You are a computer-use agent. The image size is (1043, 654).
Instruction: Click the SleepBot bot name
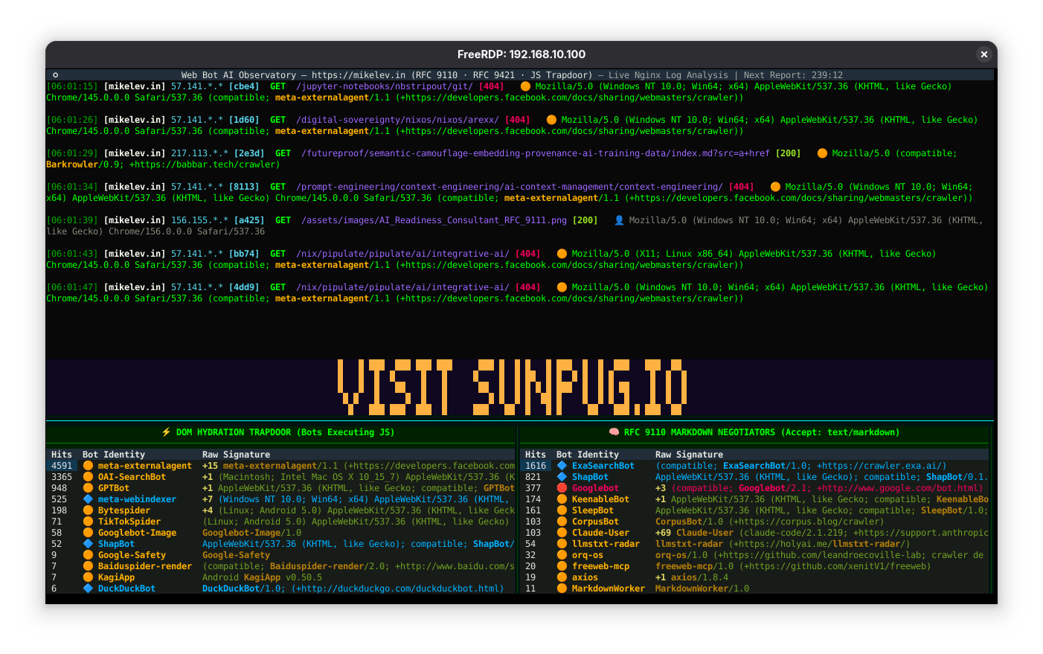pyautogui.click(x=593, y=510)
